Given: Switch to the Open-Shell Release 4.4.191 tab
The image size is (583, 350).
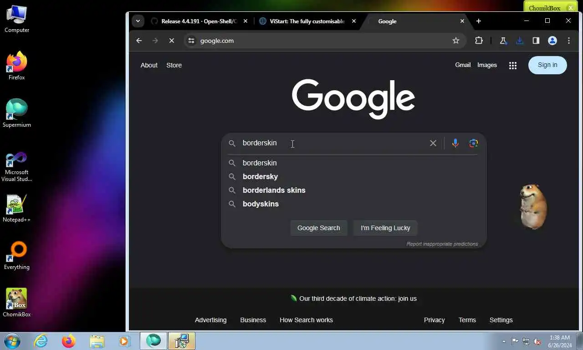Looking at the screenshot, I should 199,21.
